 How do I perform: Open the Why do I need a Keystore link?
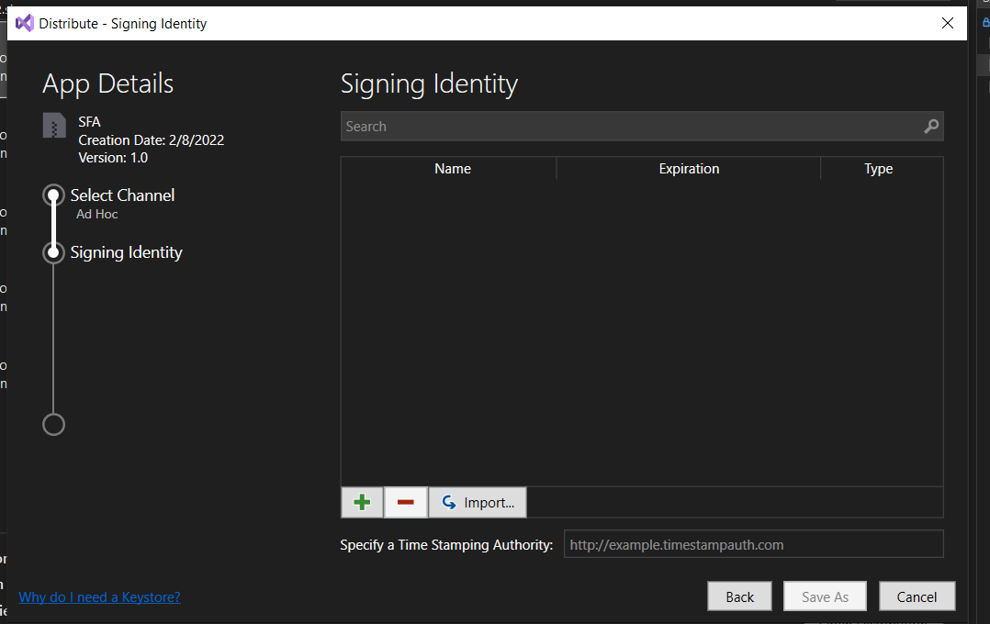[x=99, y=596]
